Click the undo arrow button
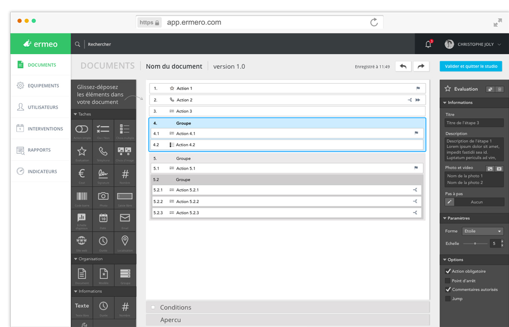The image size is (509, 327). (x=403, y=66)
